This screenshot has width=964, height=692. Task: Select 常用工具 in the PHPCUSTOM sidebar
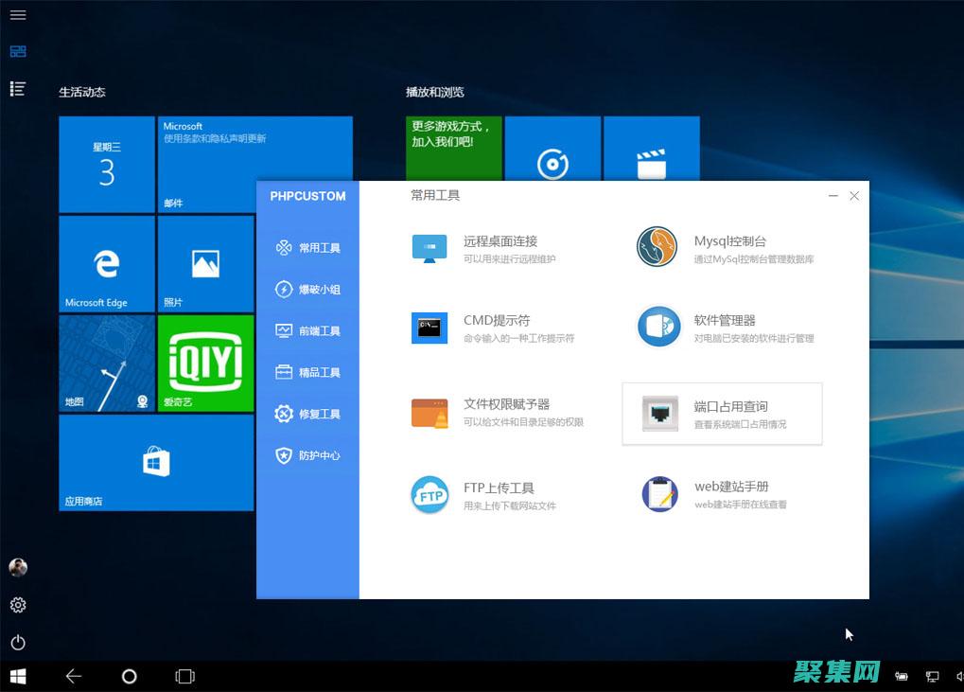coord(308,248)
